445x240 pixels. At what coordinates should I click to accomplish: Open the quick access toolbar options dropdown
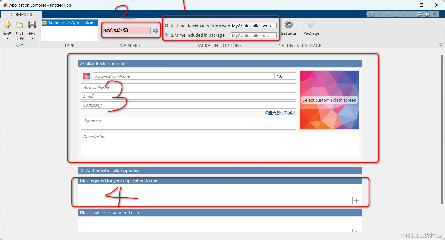(435, 14)
